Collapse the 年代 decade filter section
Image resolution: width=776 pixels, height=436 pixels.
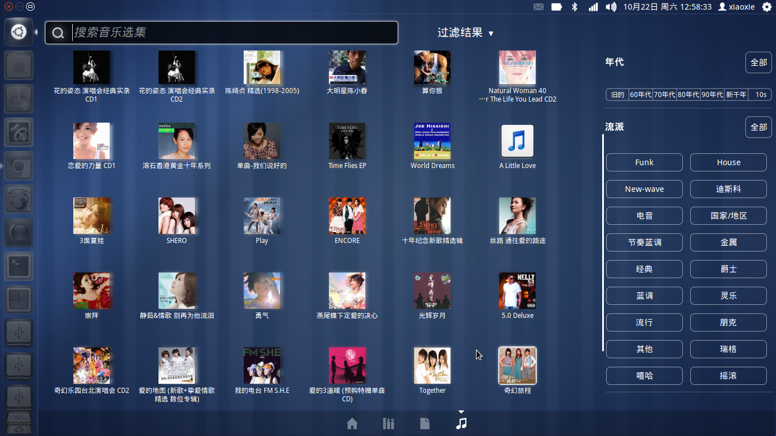615,62
